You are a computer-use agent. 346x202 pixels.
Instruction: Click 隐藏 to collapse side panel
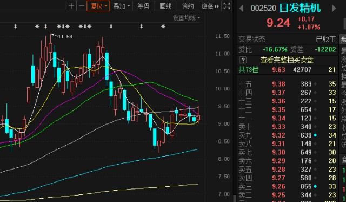(x=210, y=6)
